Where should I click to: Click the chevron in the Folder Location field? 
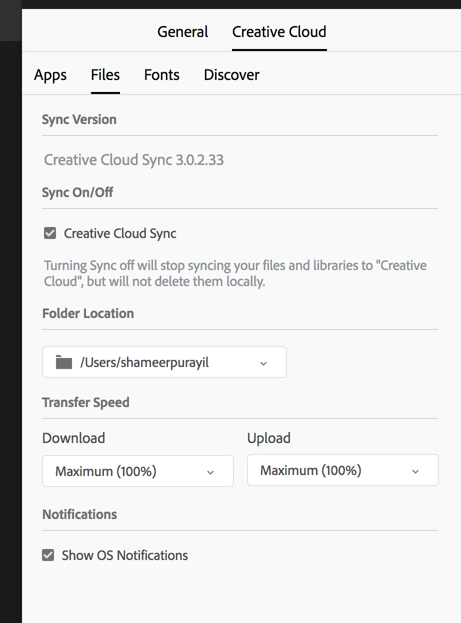click(263, 363)
